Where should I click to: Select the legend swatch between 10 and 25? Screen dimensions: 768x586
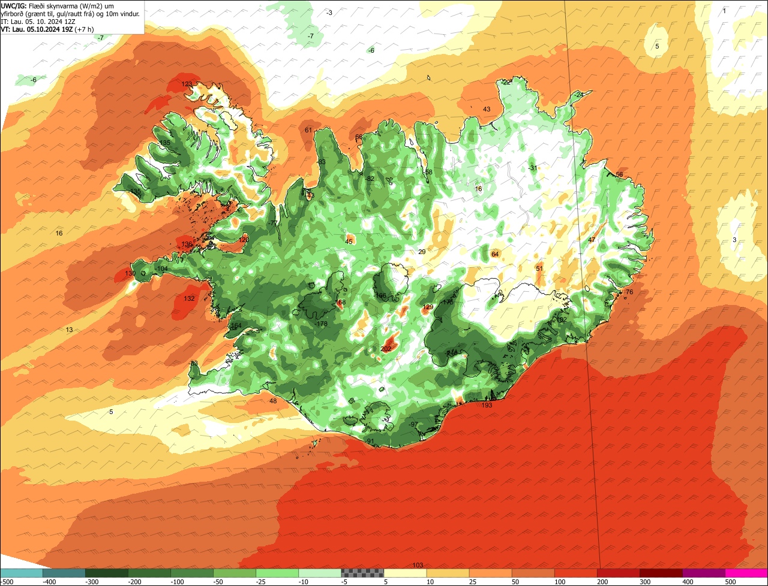click(x=448, y=573)
